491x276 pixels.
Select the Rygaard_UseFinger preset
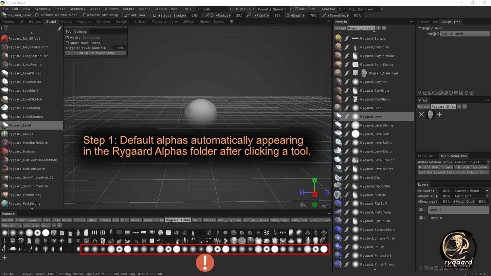pyautogui.click(x=373, y=73)
